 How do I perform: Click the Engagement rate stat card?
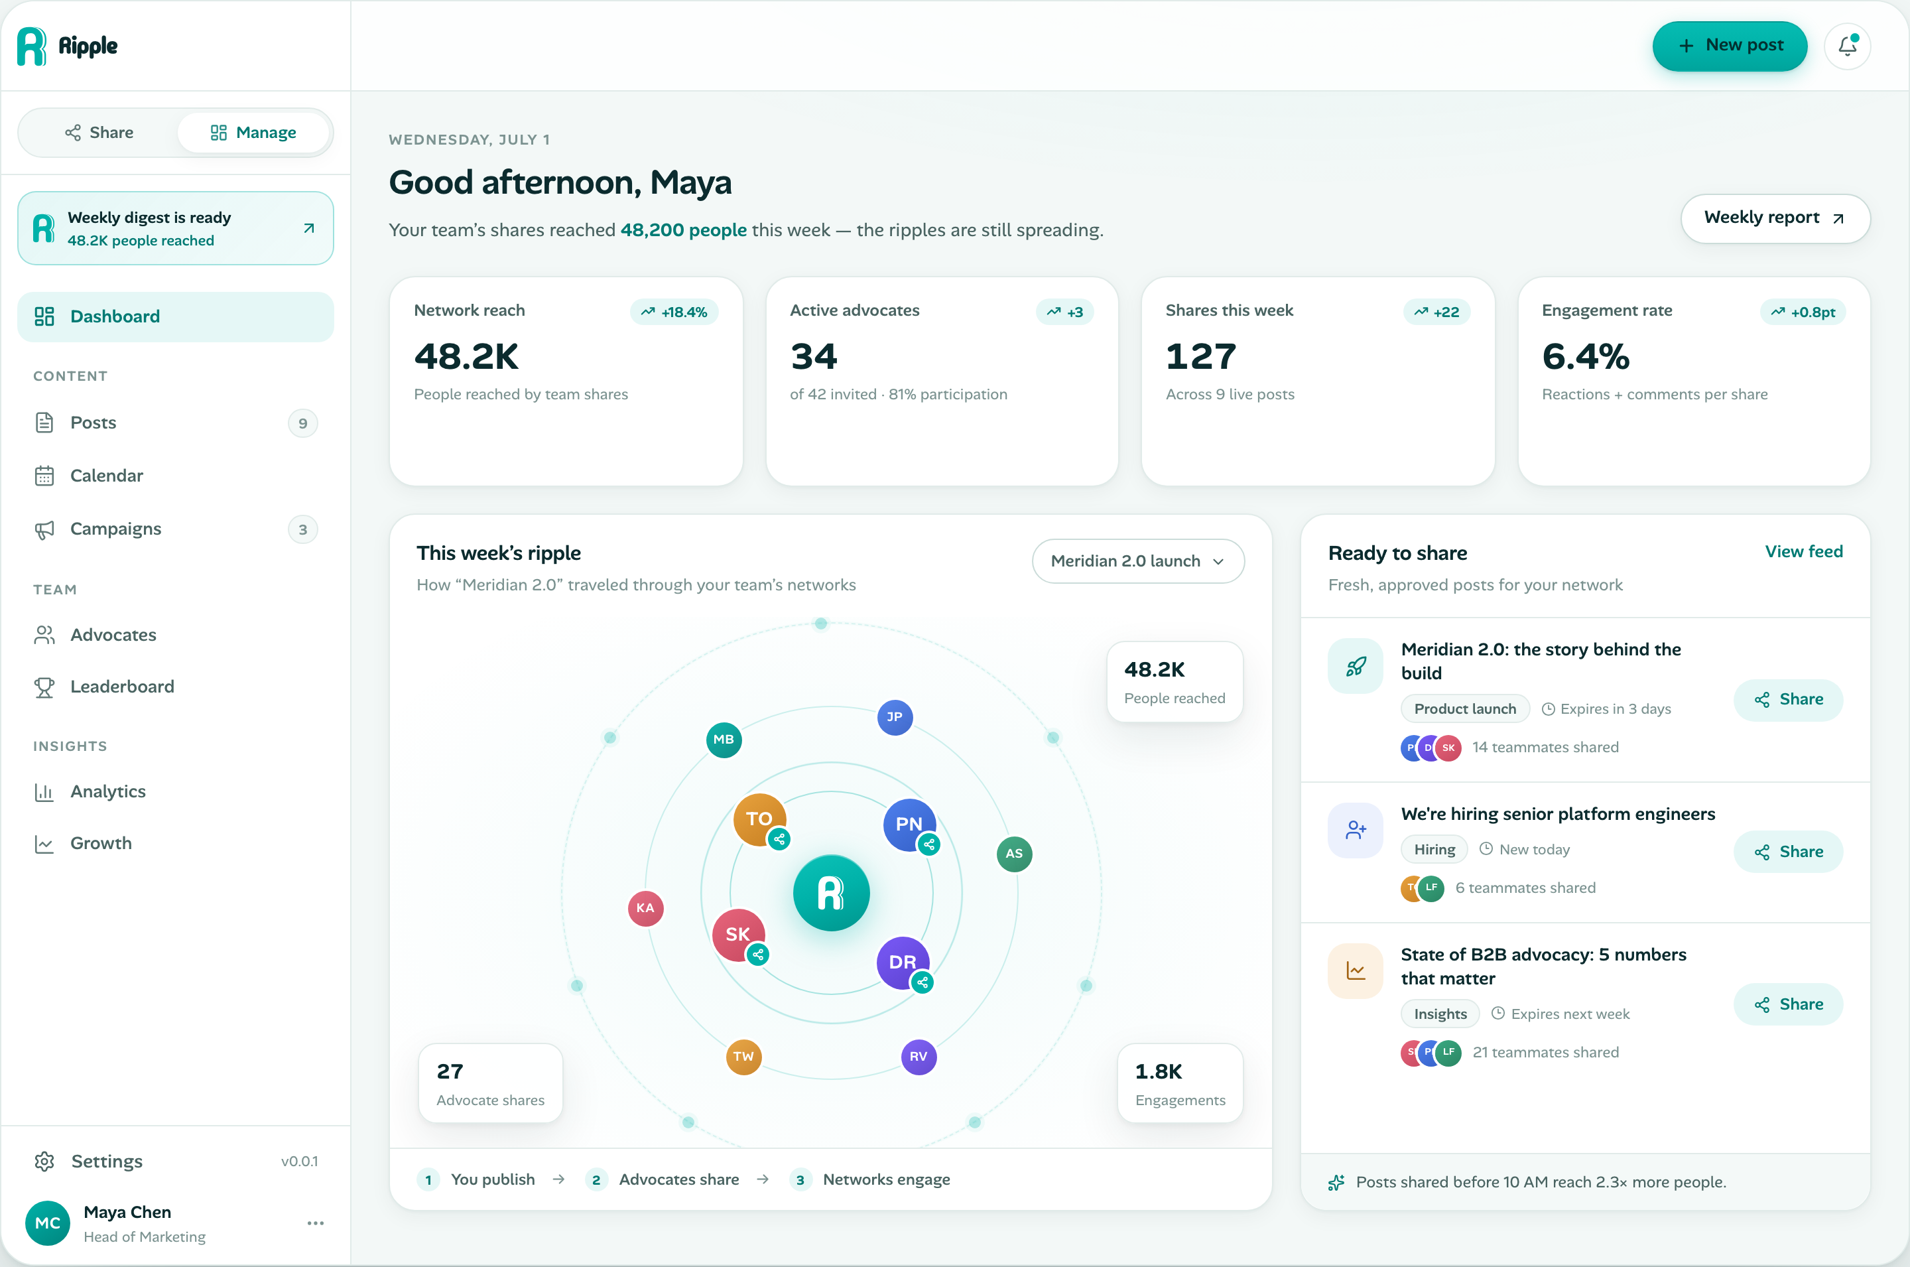[1694, 381]
